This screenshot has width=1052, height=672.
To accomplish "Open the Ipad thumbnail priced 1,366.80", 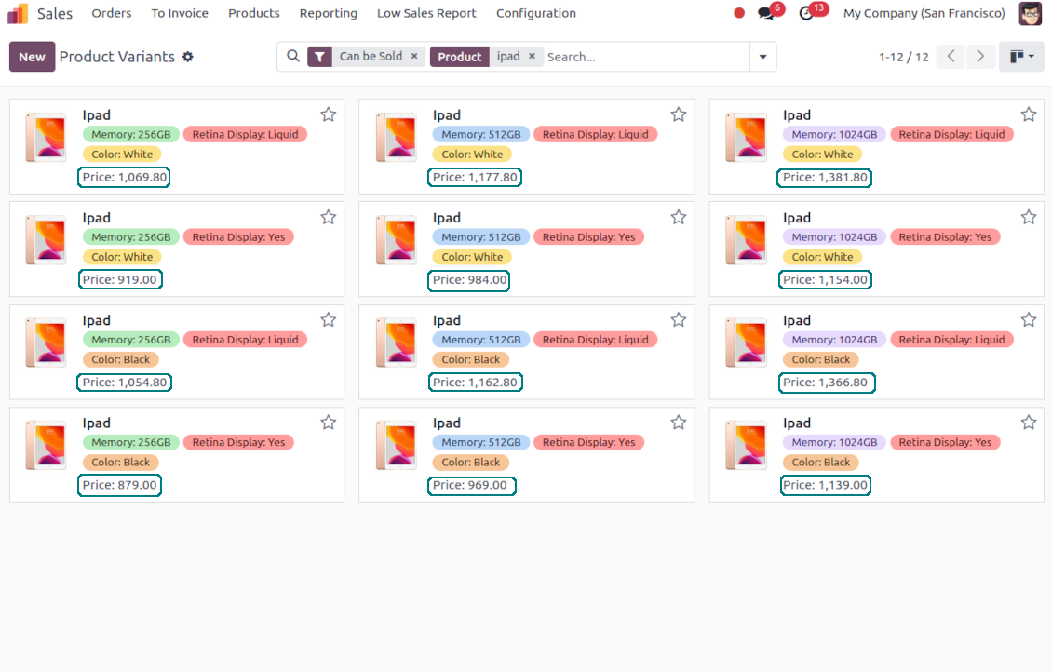I will point(746,343).
